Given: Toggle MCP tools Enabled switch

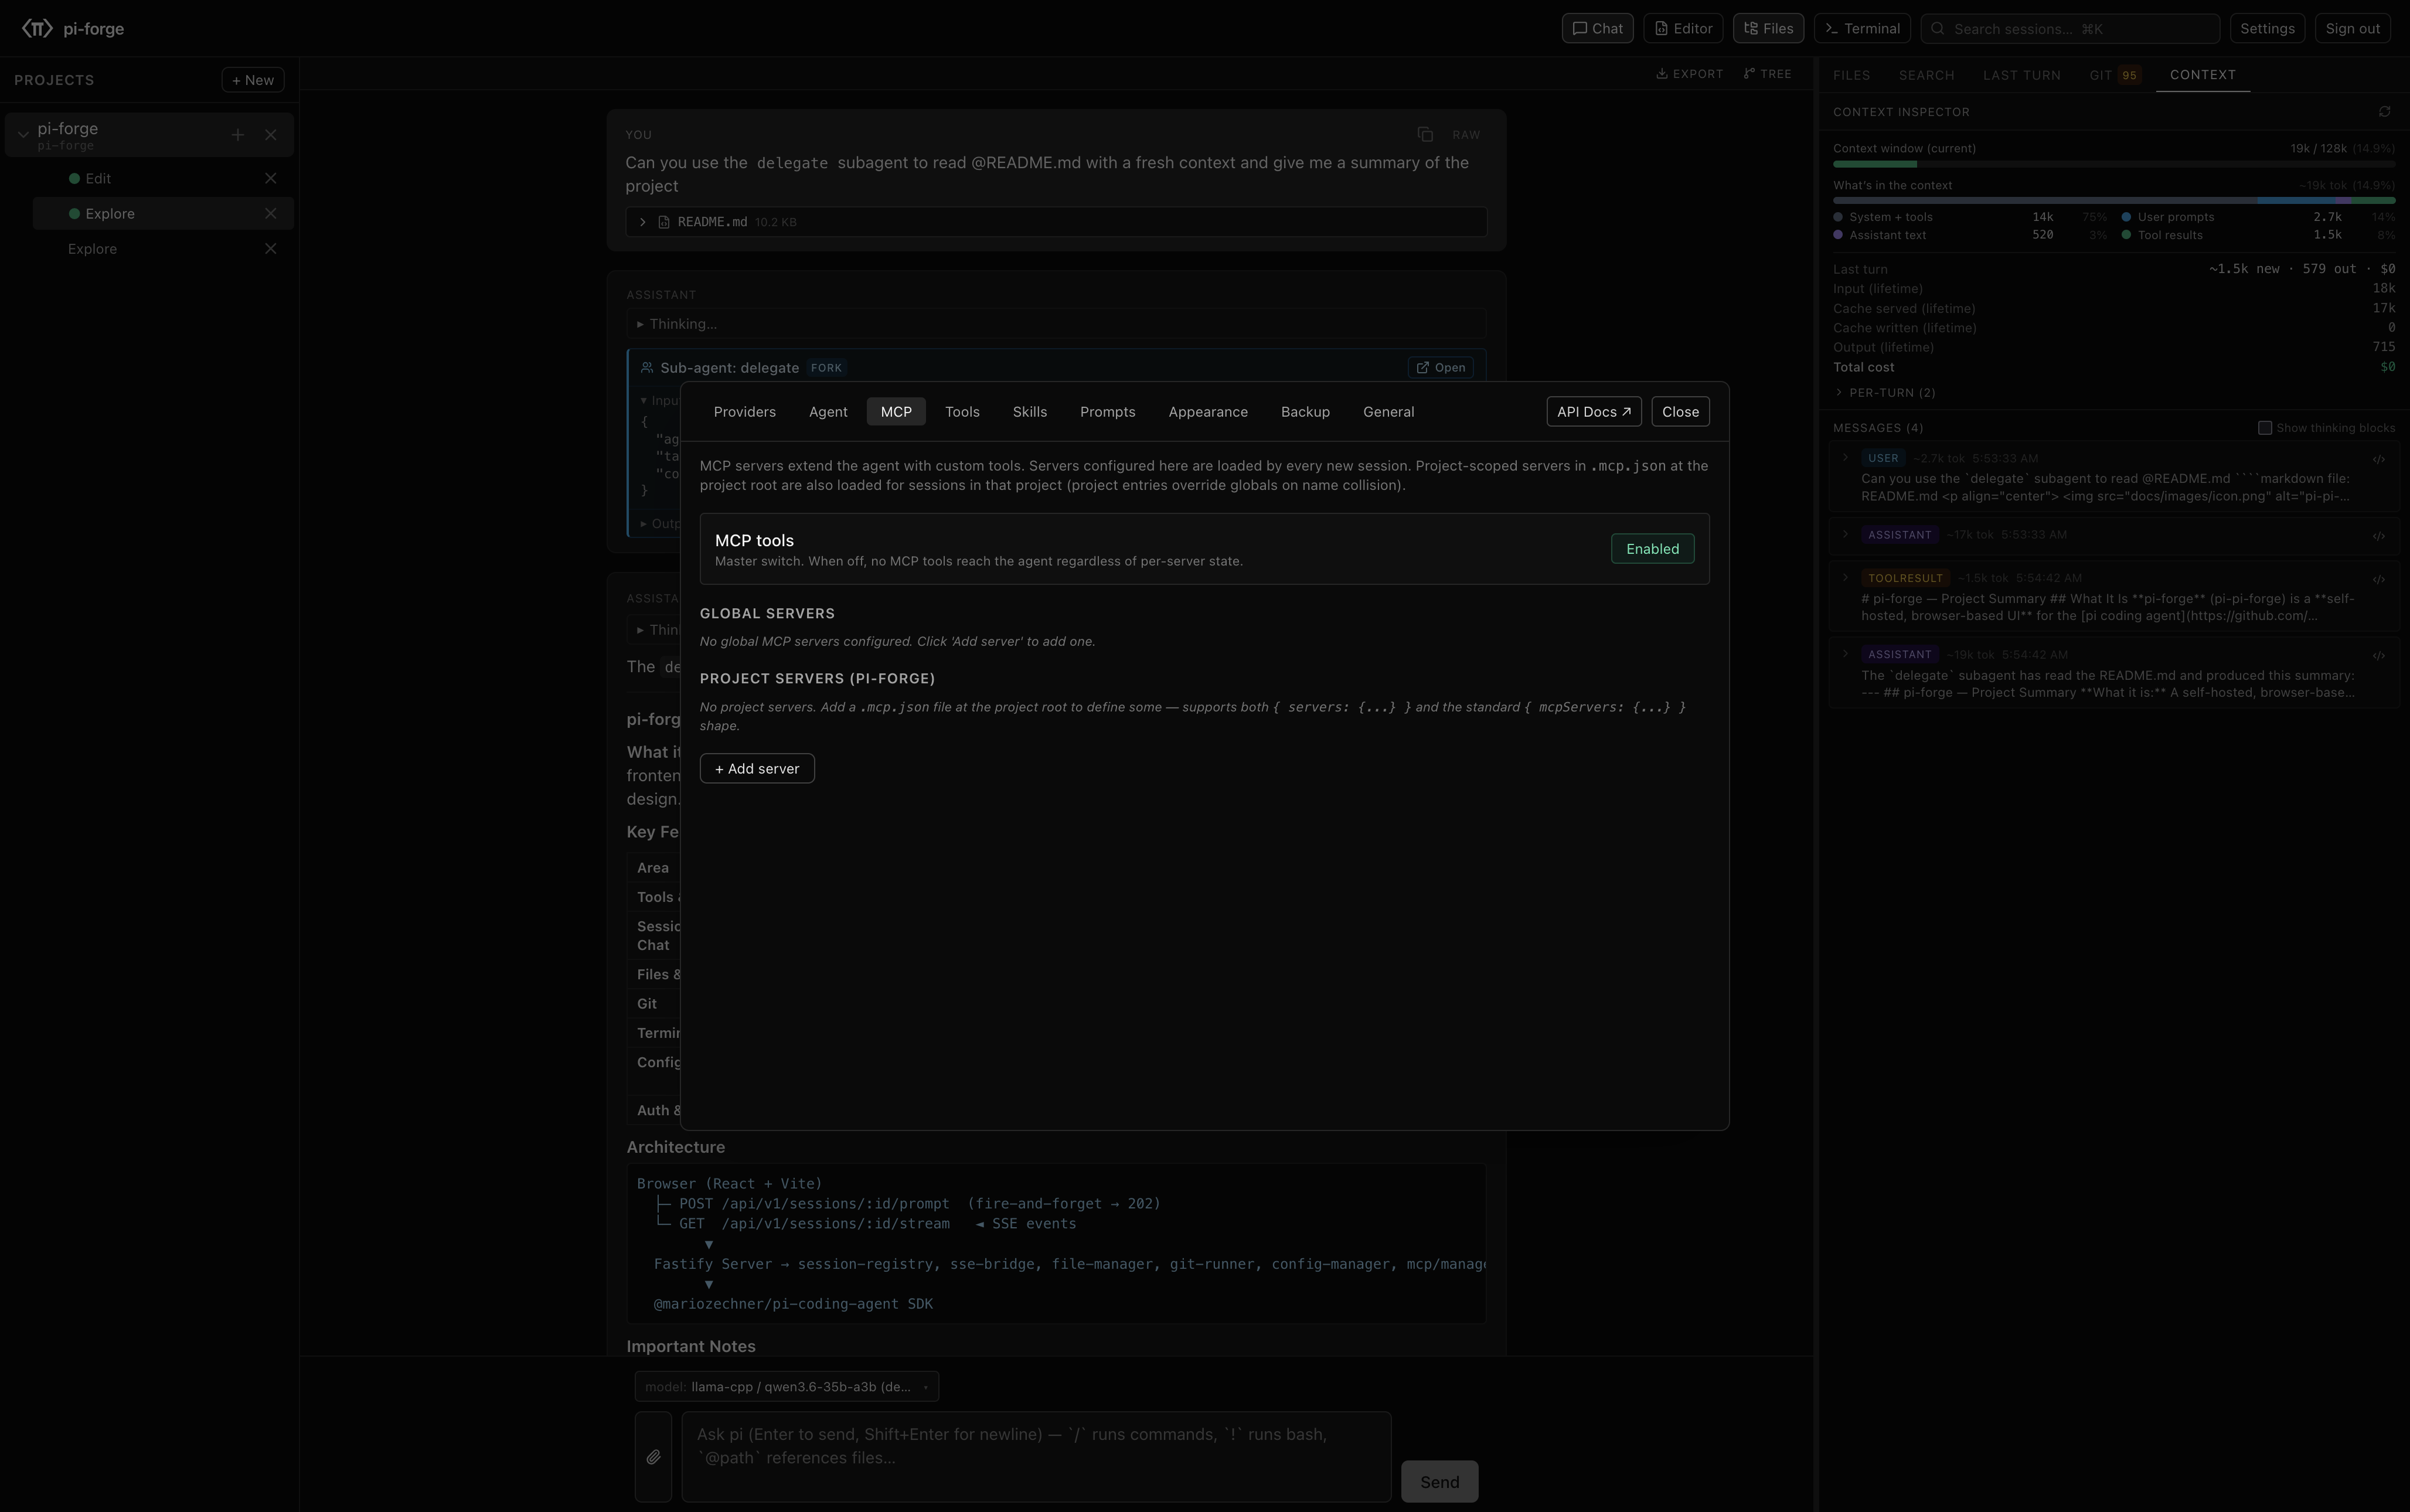Looking at the screenshot, I should pyautogui.click(x=1652, y=549).
